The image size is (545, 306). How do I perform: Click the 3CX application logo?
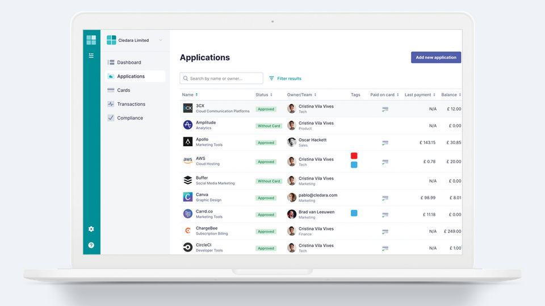click(188, 108)
